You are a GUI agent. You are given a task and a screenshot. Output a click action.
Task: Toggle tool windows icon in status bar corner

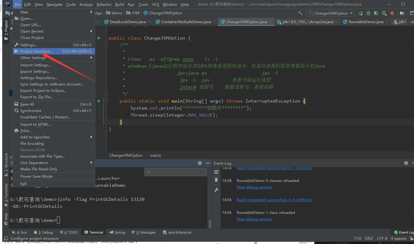(x=6, y=239)
